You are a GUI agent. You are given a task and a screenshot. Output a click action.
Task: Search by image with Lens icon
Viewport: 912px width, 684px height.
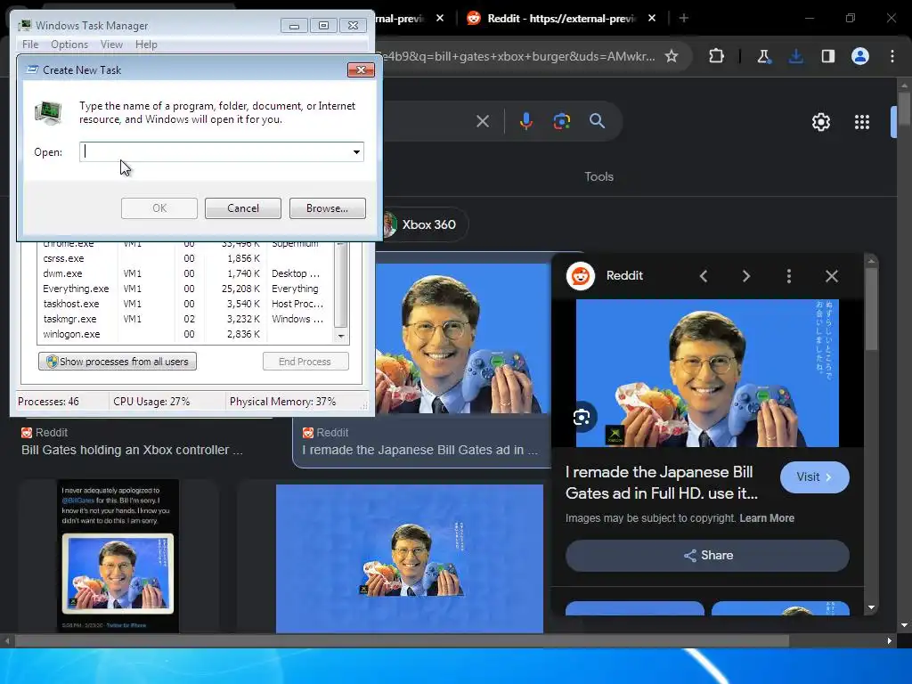(561, 121)
